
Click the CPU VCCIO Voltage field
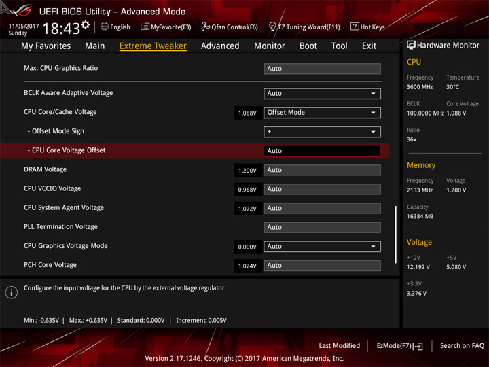[322, 189]
